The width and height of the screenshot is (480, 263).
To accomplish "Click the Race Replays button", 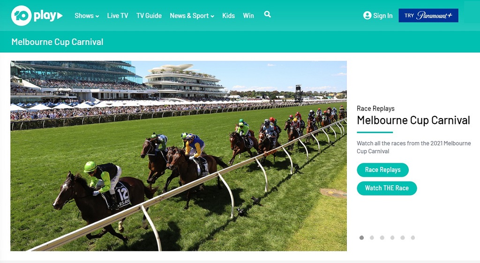I will pyautogui.click(x=382, y=170).
